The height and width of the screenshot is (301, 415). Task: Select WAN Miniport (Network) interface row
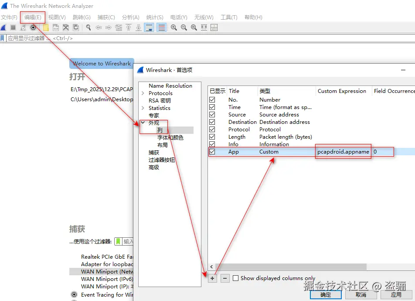[102, 272]
